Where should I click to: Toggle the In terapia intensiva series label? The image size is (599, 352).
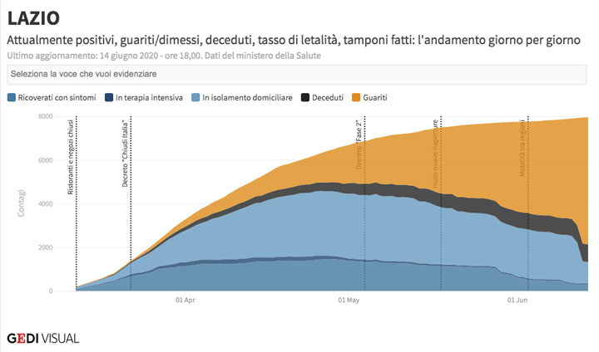point(150,98)
